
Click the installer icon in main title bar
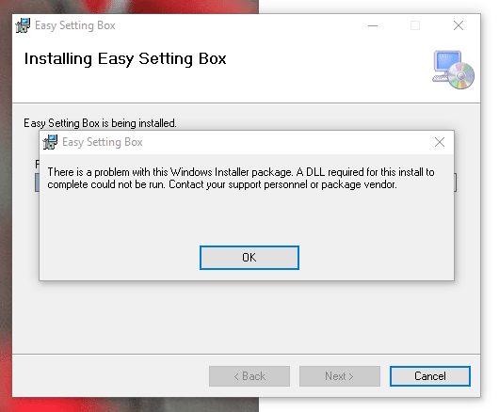[x=23, y=25]
